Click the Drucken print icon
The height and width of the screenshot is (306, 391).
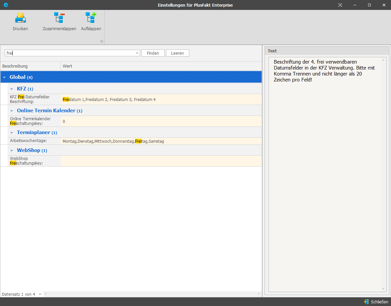pyautogui.click(x=21, y=18)
